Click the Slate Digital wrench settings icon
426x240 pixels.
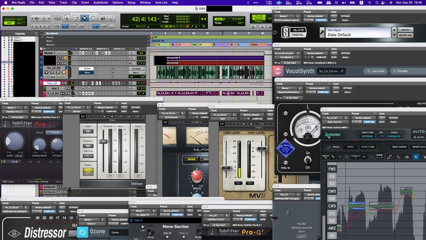click(322, 33)
